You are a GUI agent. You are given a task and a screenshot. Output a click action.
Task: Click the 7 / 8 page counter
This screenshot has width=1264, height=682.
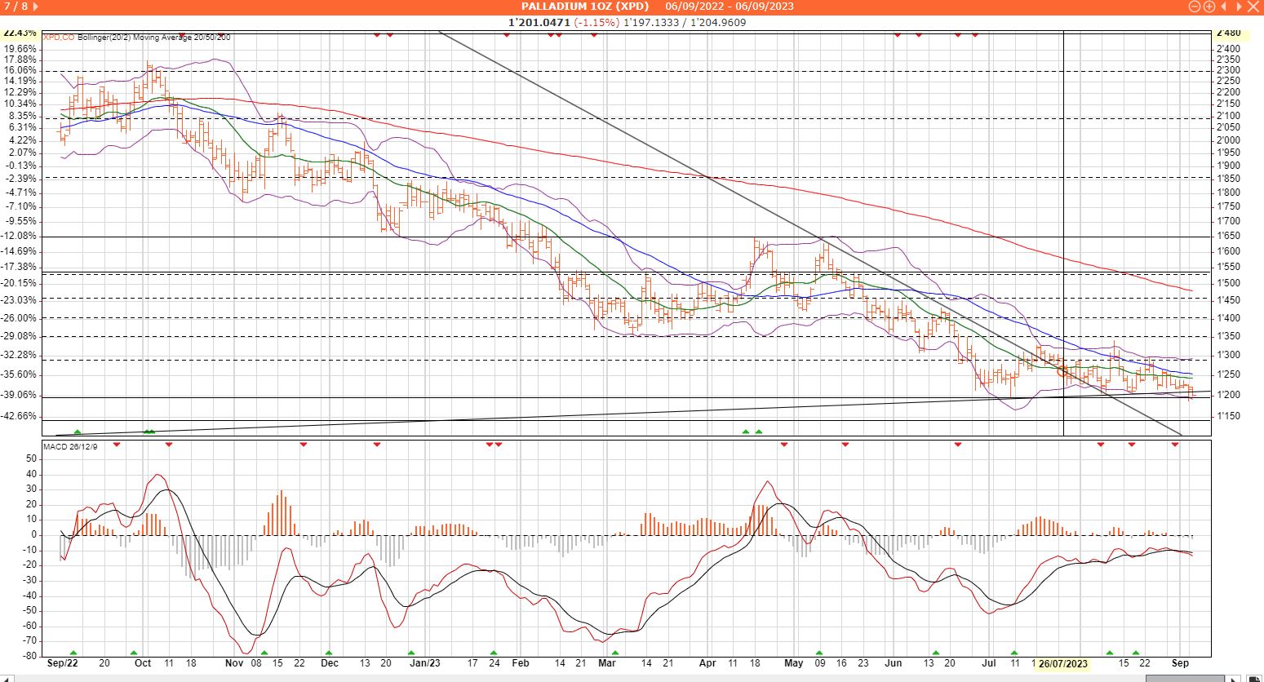coord(16,7)
